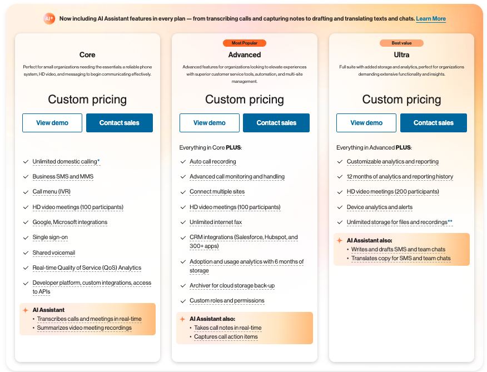Click Contact sales for the Ultra plan
The width and height of the screenshot is (487, 372).
pyautogui.click(x=434, y=123)
